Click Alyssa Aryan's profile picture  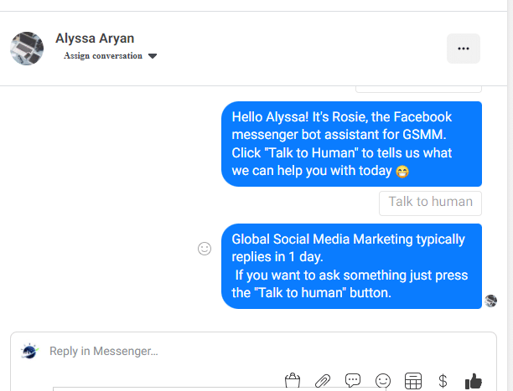pyautogui.click(x=27, y=49)
